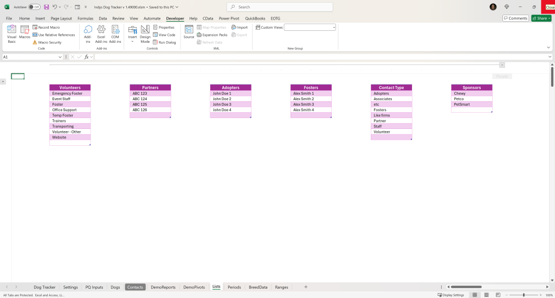Screen dimensions: 555x298
Task: Open the user account avatar
Action: pos(493,7)
